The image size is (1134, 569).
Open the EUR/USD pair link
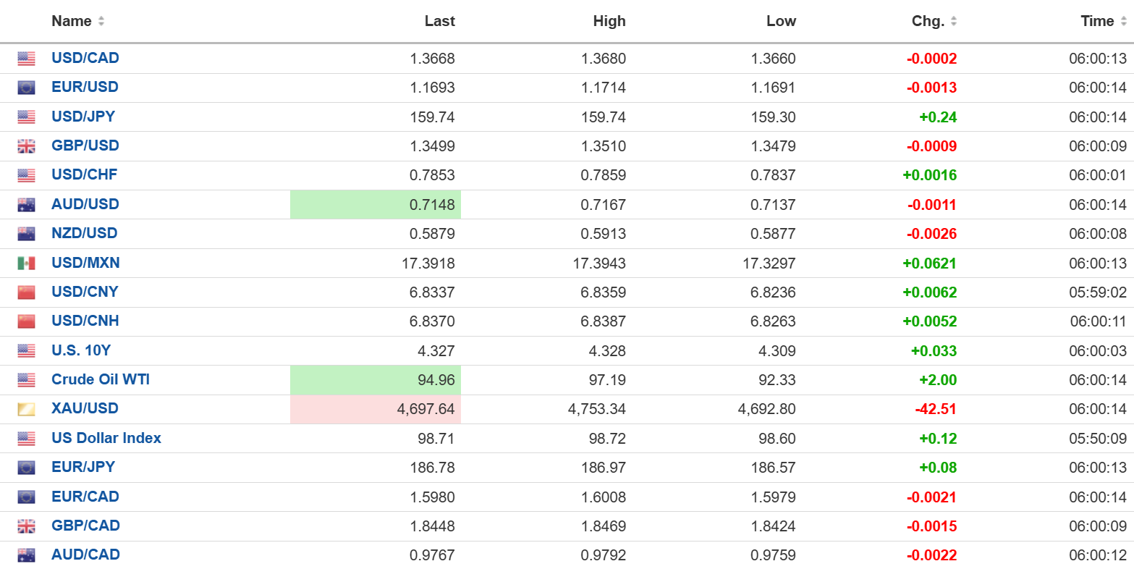tap(85, 87)
